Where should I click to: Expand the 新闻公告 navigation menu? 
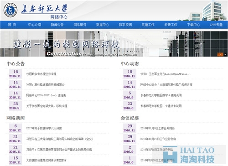57,25
